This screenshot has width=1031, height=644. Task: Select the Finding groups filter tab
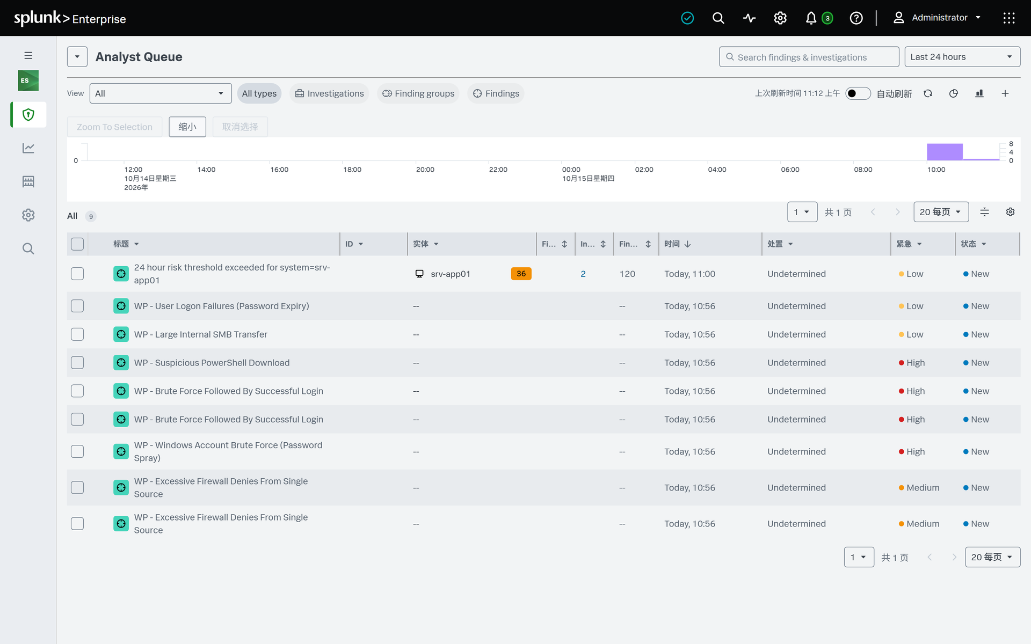coord(418,93)
